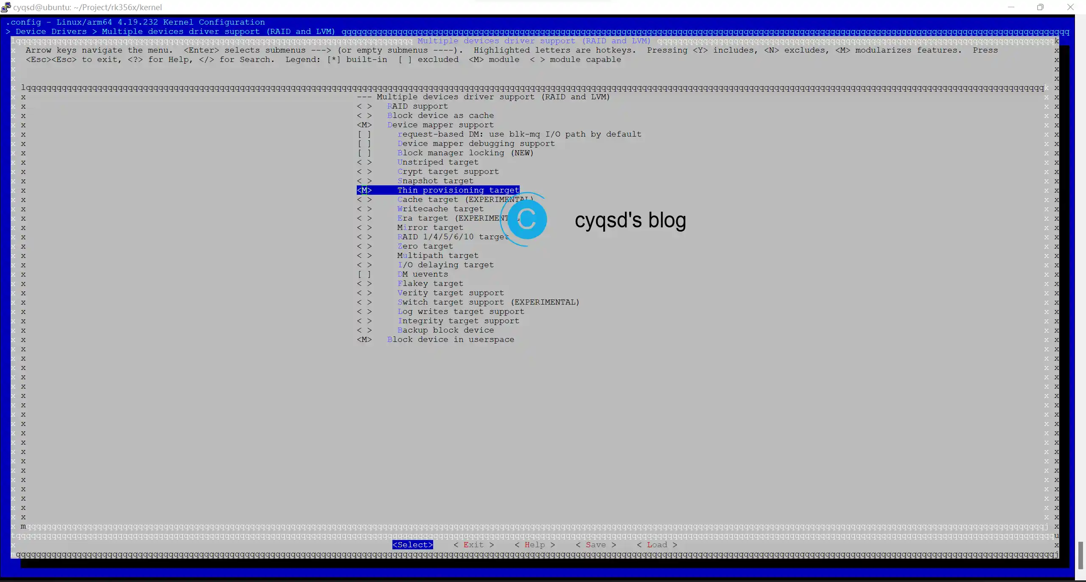Select the Cache target (EXPERIMENTAL) option
1086x582 pixels.
(445, 199)
